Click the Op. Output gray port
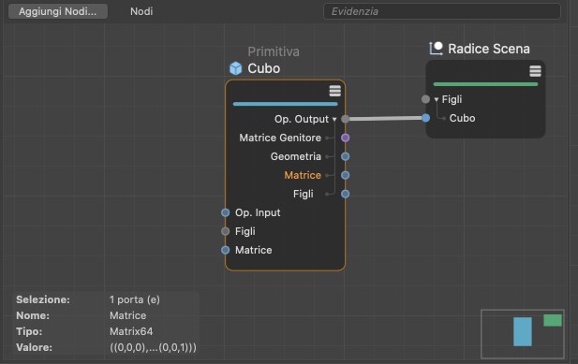 click(x=345, y=119)
